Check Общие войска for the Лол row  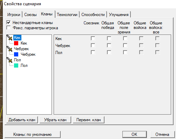coord(141,52)
